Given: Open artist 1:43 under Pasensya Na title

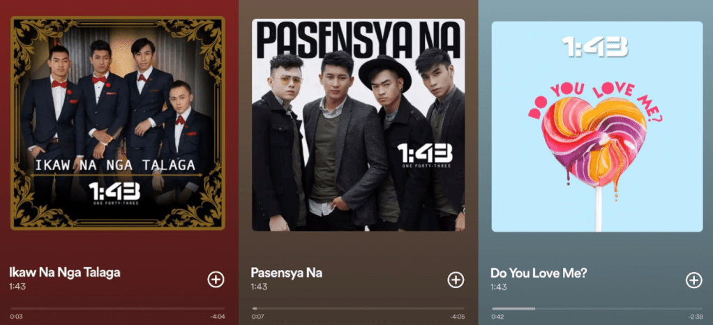Looking at the screenshot, I should pyautogui.click(x=258, y=287).
